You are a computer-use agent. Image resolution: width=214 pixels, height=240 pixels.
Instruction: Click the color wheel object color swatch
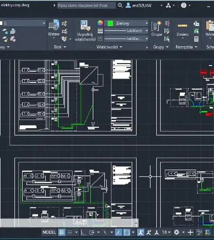100,23
